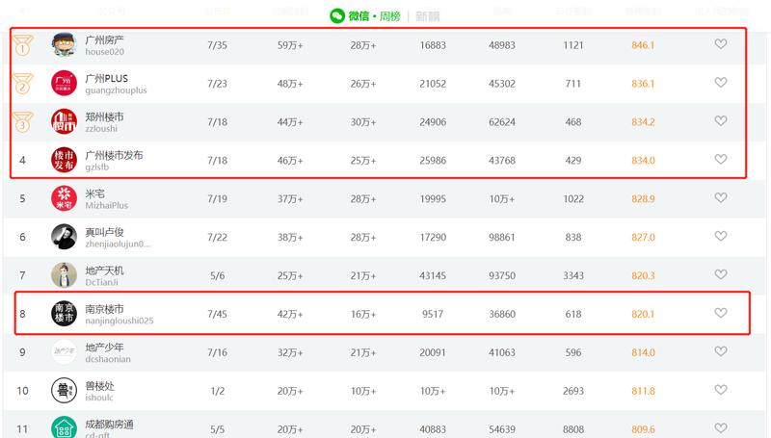The image size is (771, 438).
Task: Click the pink 米宅 avatar icon
Action: pyautogui.click(x=64, y=199)
